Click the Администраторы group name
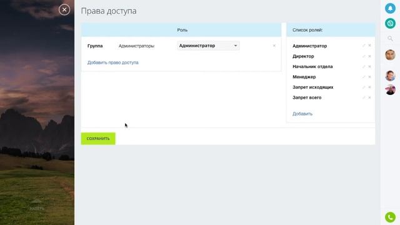 point(136,46)
